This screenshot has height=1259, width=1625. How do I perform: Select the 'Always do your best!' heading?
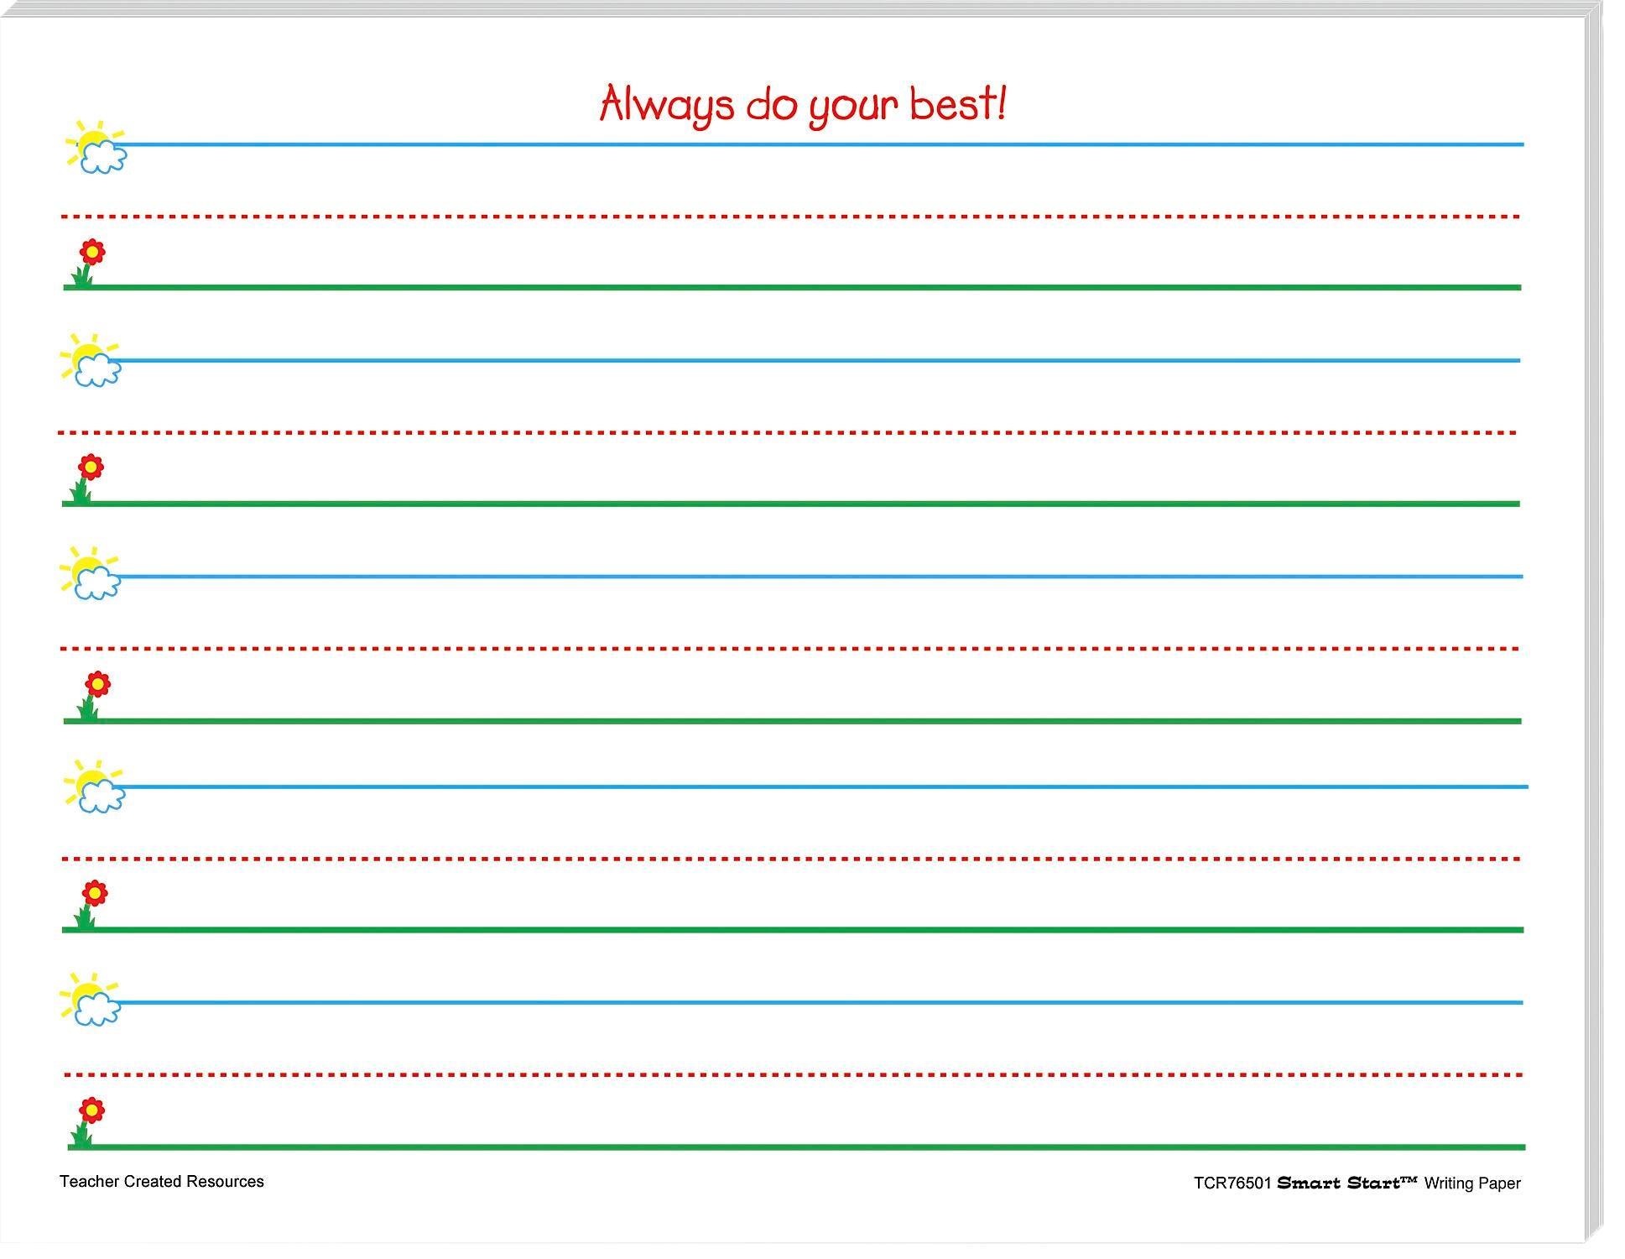tap(801, 101)
